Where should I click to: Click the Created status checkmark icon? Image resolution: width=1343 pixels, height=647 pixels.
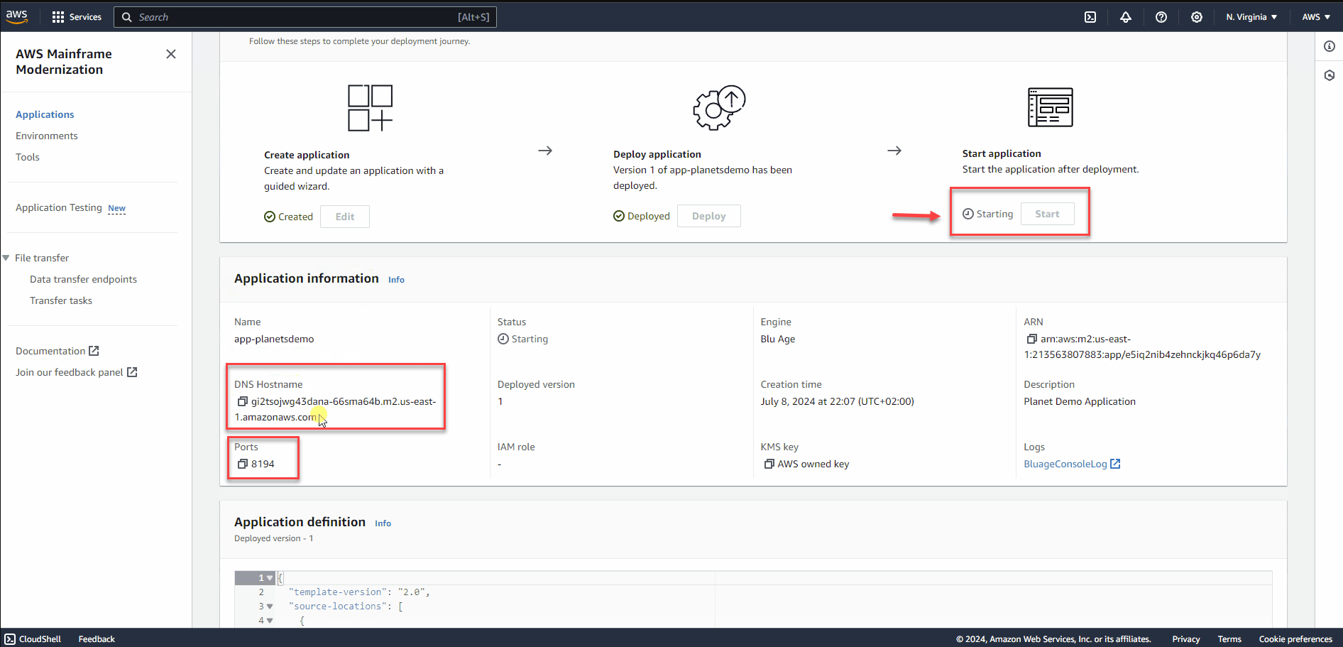tap(270, 217)
